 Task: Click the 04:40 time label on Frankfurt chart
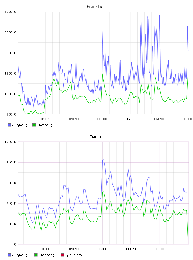tap(74, 119)
